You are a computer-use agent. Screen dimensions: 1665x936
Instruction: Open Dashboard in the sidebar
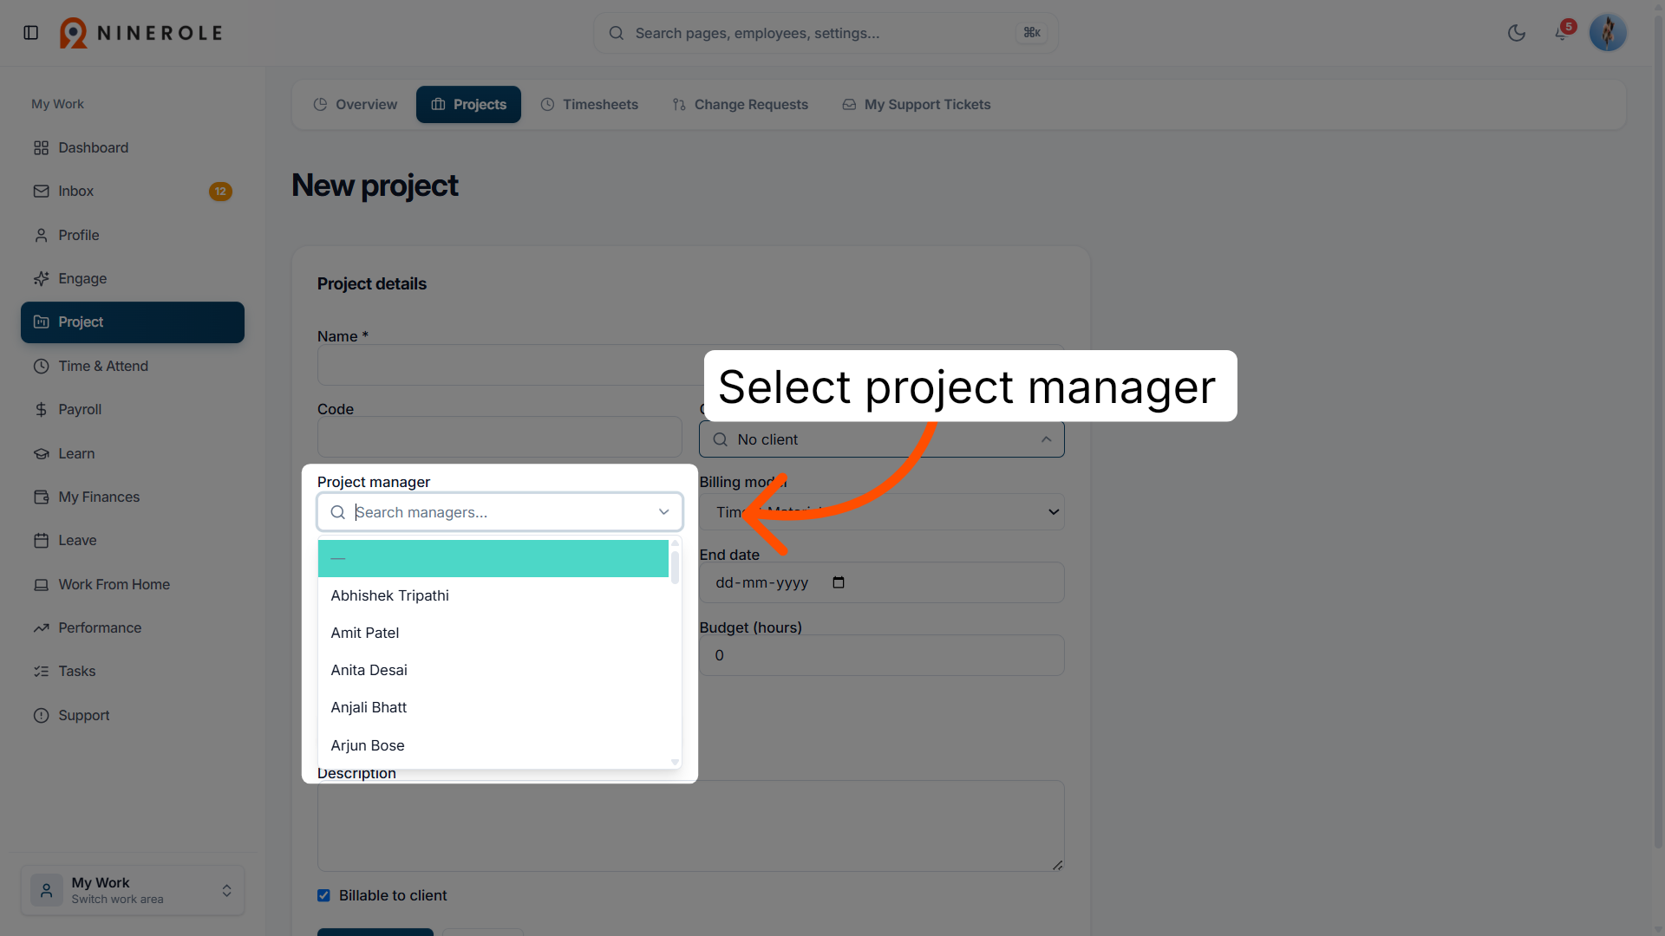[133, 148]
